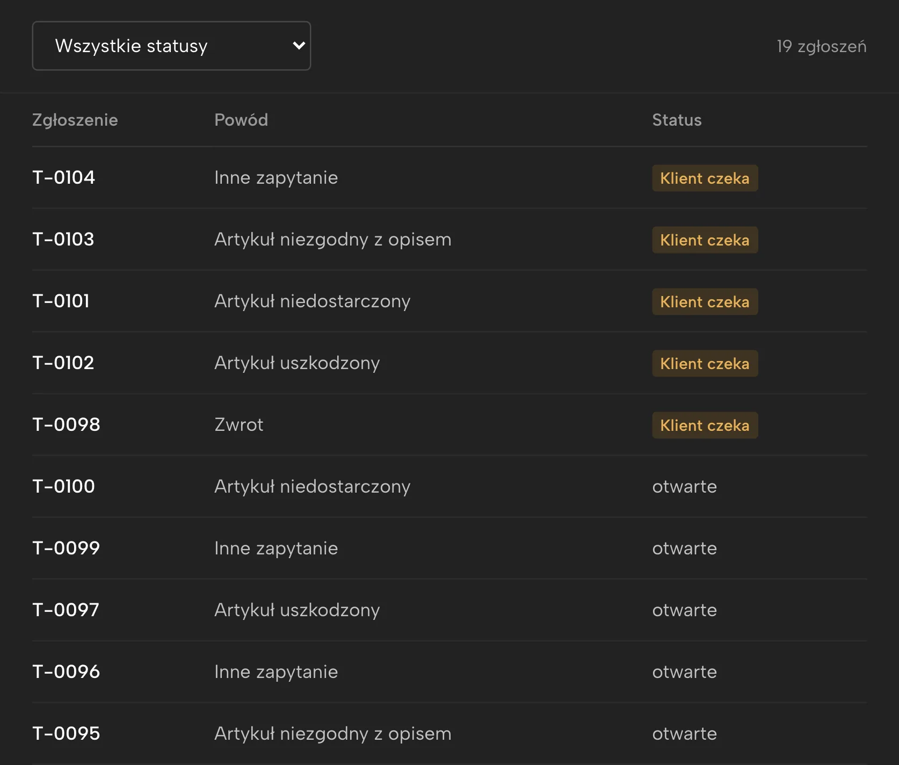Open ticket T-0100

click(63, 486)
